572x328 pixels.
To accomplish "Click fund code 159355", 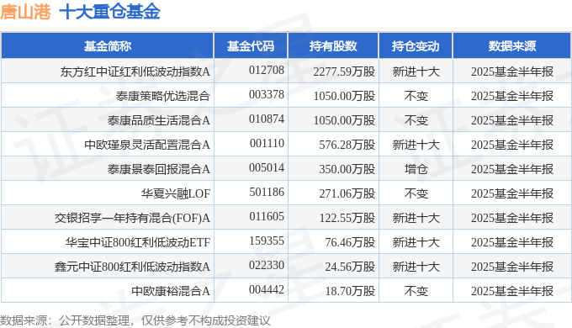I will [x=267, y=241].
